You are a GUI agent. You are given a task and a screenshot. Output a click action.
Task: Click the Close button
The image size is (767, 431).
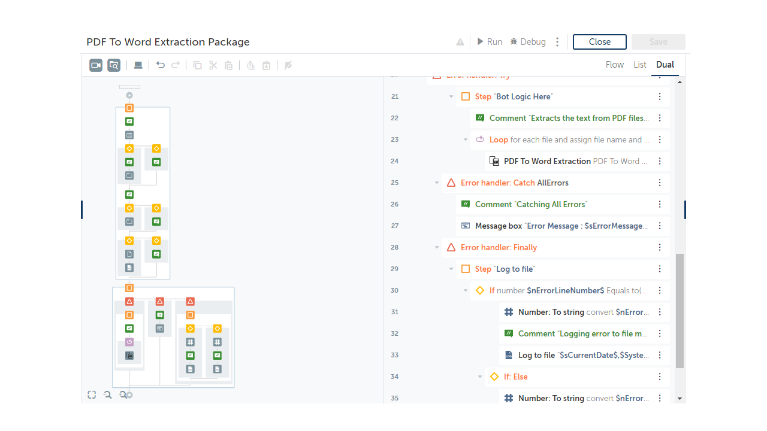point(599,42)
